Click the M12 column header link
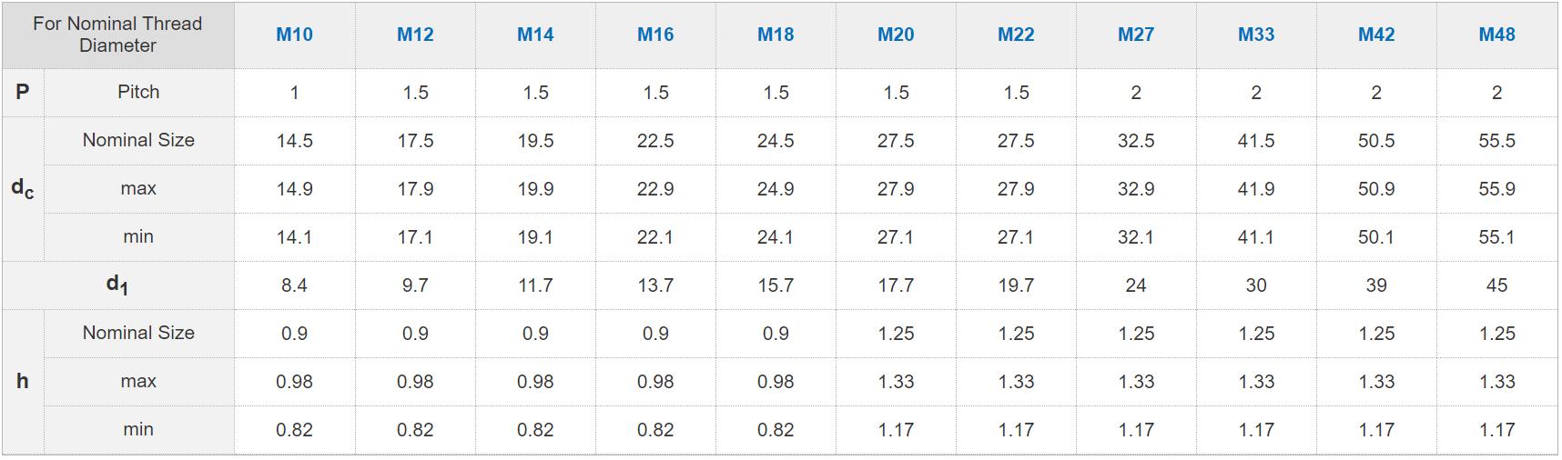Image resolution: width=1562 pixels, height=460 pixels. [415, 35]
